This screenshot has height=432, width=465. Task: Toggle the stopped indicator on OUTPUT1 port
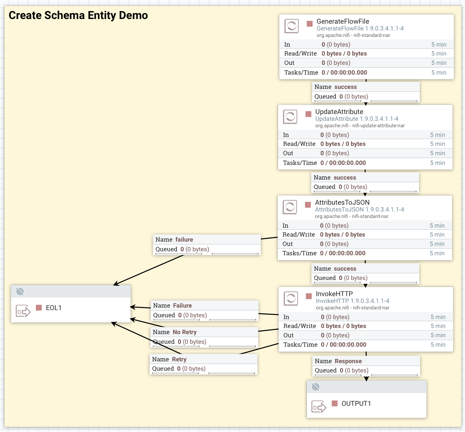(x=334, y=403)
